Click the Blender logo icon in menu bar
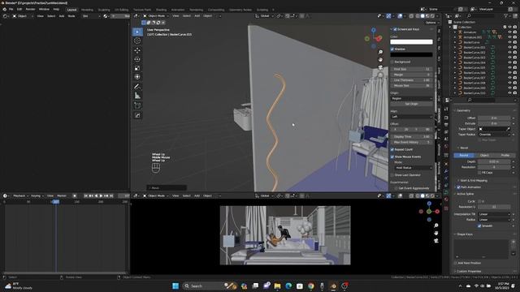520x292 pixels. pyautogui.click(x=4, y=10)
